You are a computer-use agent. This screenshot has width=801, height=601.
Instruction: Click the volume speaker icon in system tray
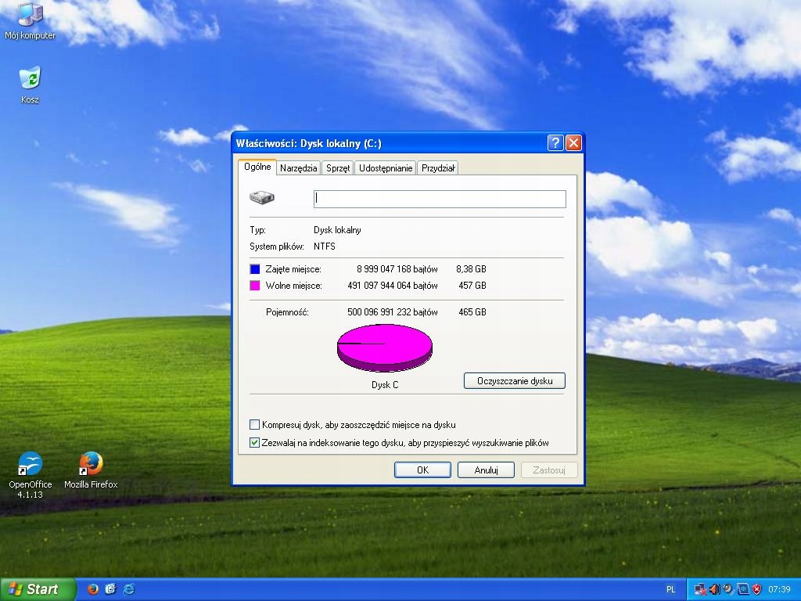(x=714, y=589)
